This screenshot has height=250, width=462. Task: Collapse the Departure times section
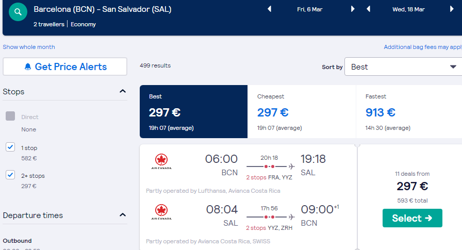123,215
